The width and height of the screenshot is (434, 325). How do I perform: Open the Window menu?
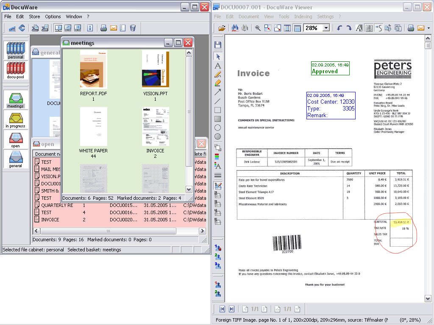pos(74,17)
